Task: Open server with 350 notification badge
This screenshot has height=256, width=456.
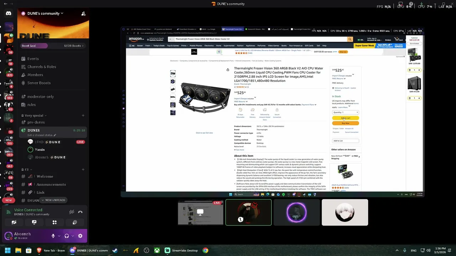Action: (9, 152)
